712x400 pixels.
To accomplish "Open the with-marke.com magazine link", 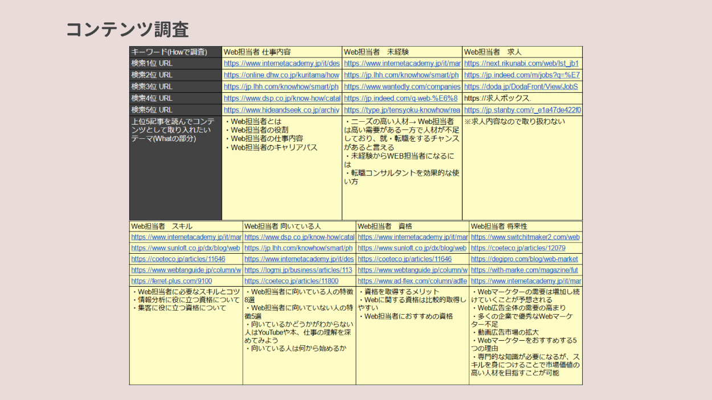I will coord(524,270).
